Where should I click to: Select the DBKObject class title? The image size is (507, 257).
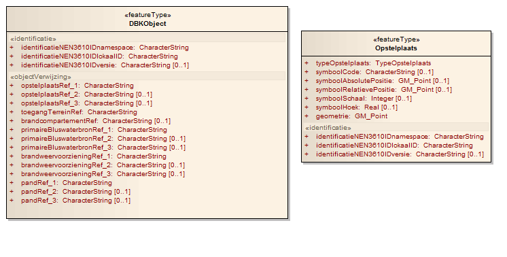click(147, 24)
